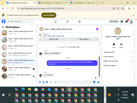Open Susan conversation in Marketplace list
This screenshot has width=137, height=103.
pyautogui.click(x=18, y=40)
